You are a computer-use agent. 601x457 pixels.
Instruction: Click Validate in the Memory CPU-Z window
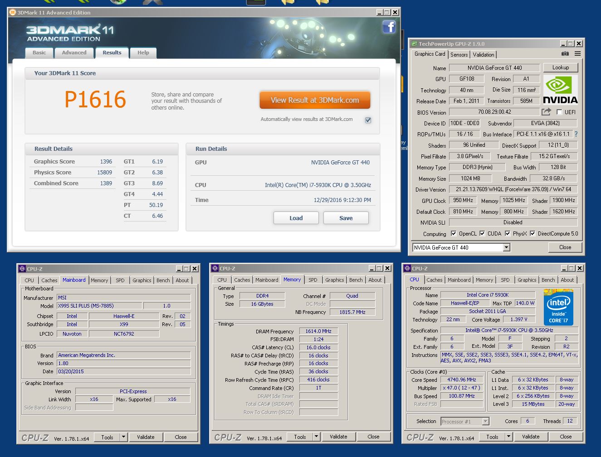coord(338,437)
